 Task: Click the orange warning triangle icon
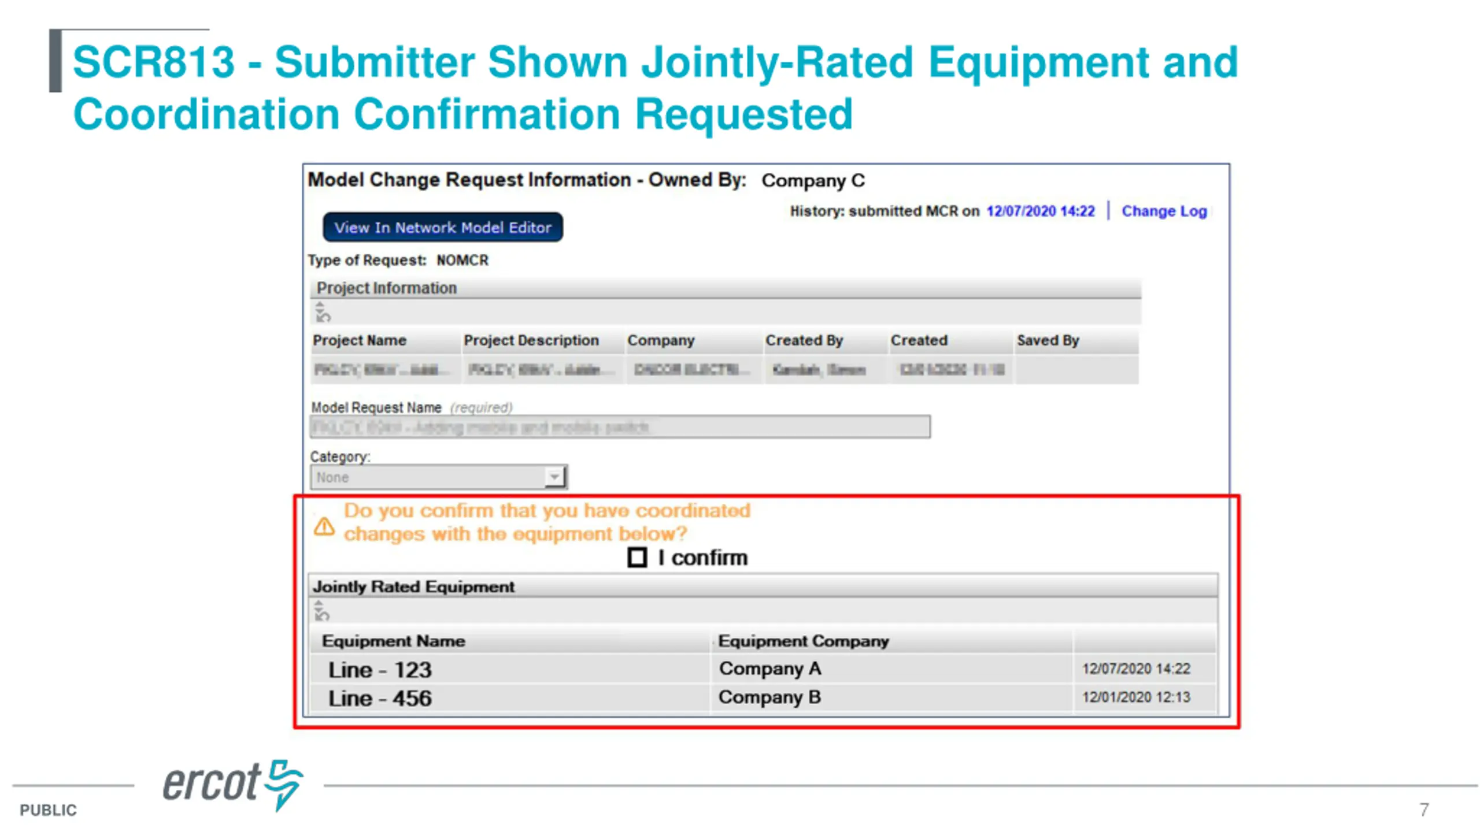(324, 526)
